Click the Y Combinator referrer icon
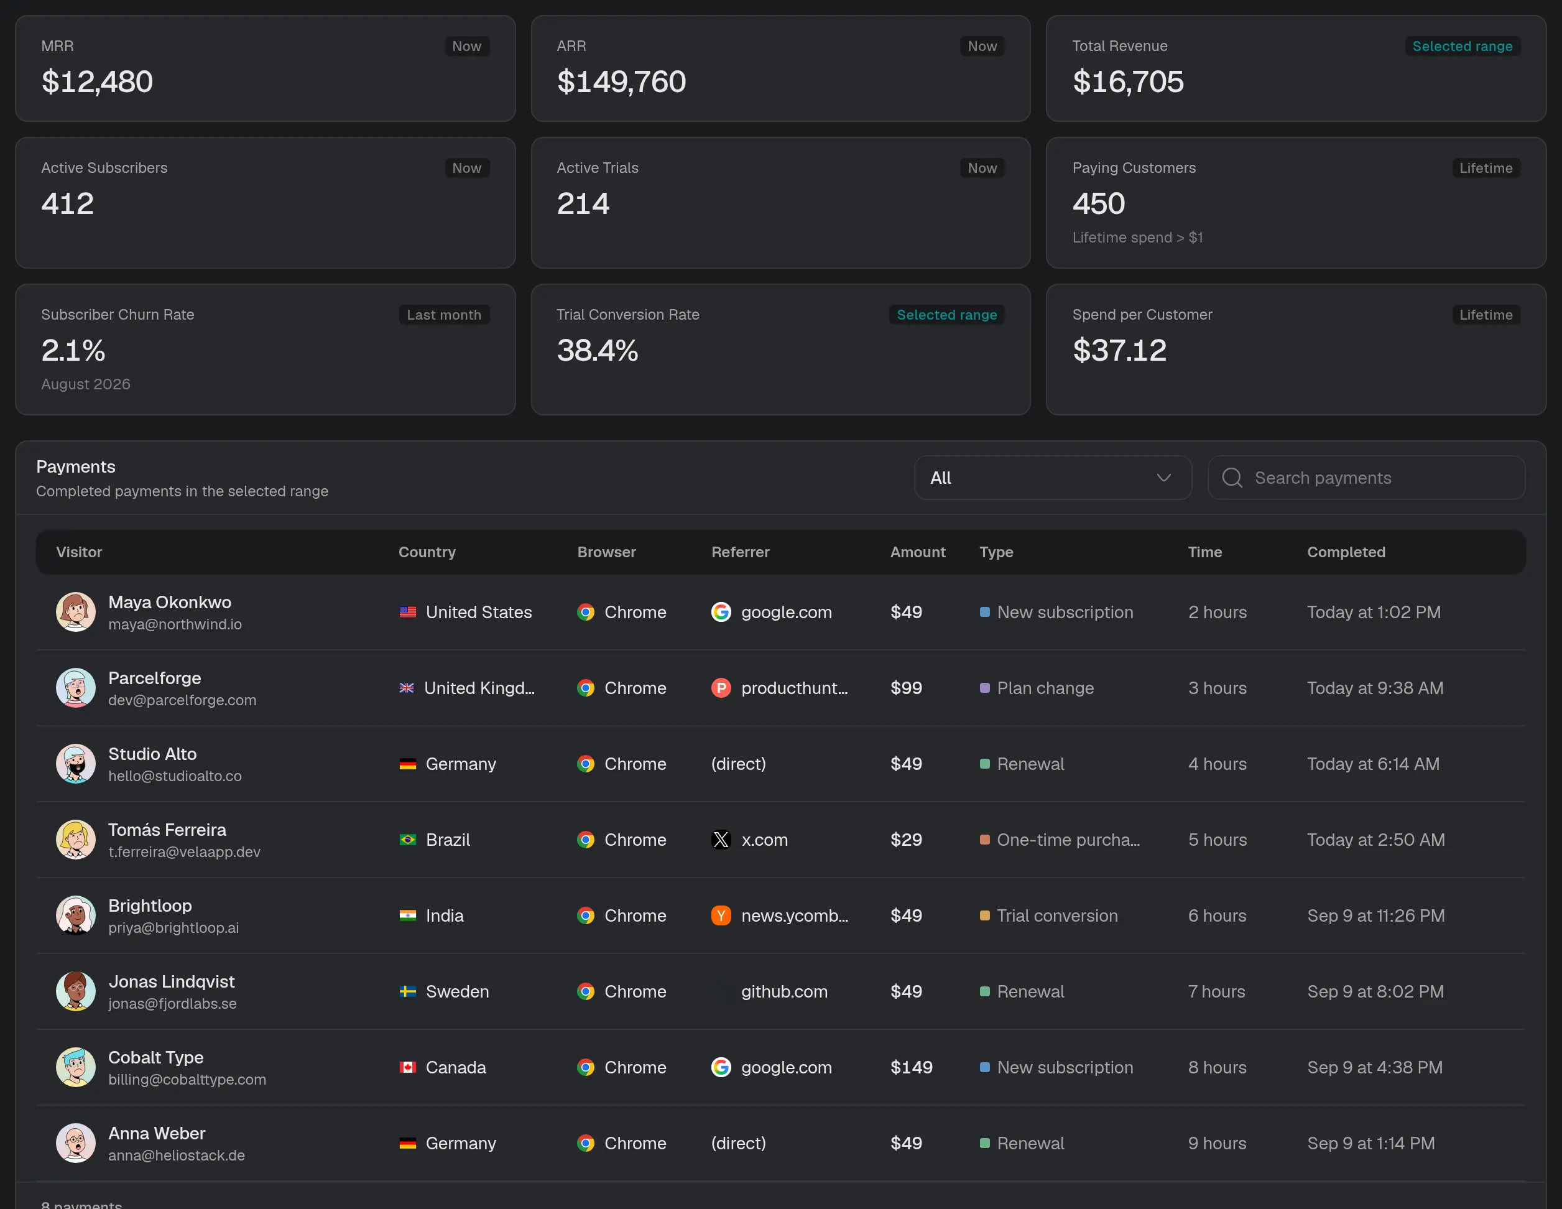Screen dimensions: 1562x1209 (721, 915)
